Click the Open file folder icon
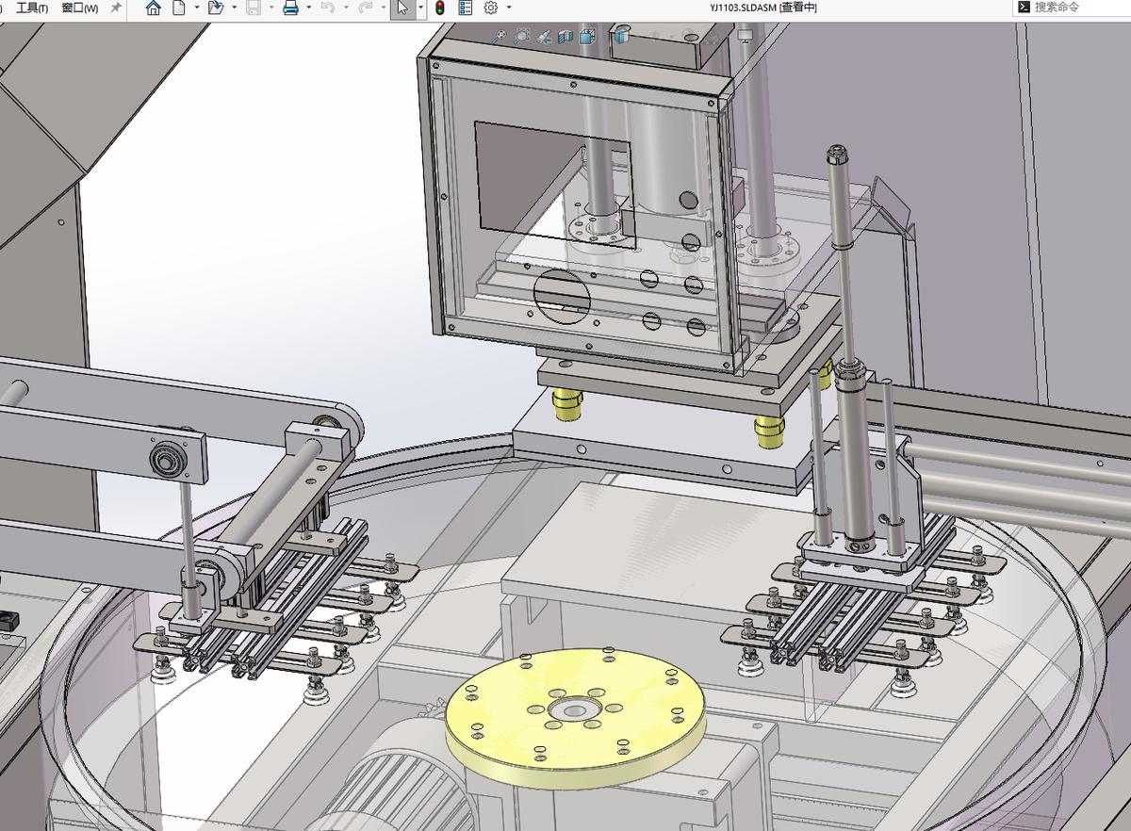Viewport: 1131px width, 831px height. coord(215,8)
